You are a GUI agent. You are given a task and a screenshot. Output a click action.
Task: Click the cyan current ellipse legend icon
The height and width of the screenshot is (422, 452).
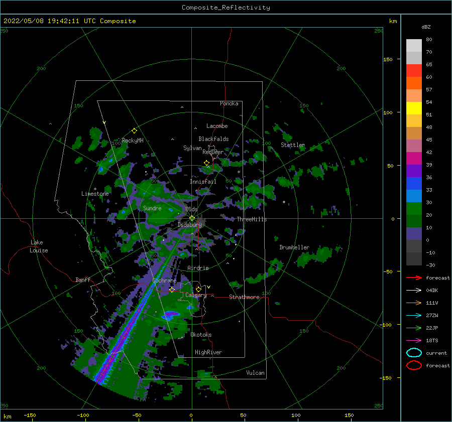coord(414,353)
